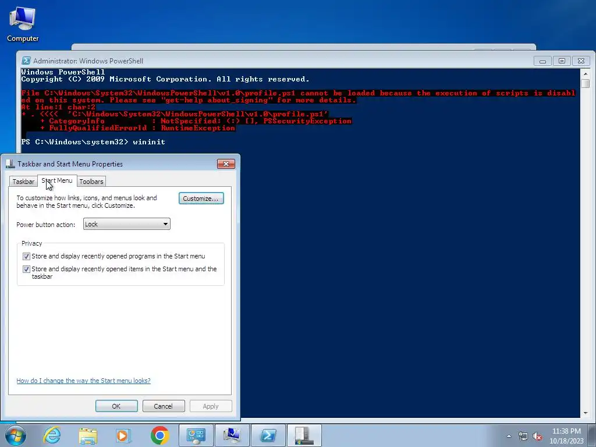Click the PowerShell scrollbar up arrow
Viewport: 596px width, 447px height.
coord(586,74)
